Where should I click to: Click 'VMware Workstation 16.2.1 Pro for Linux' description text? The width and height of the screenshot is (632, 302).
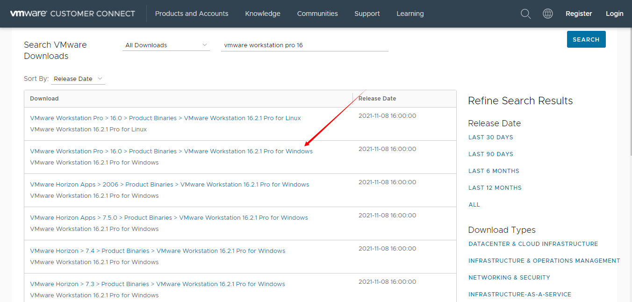click(88, 129)
